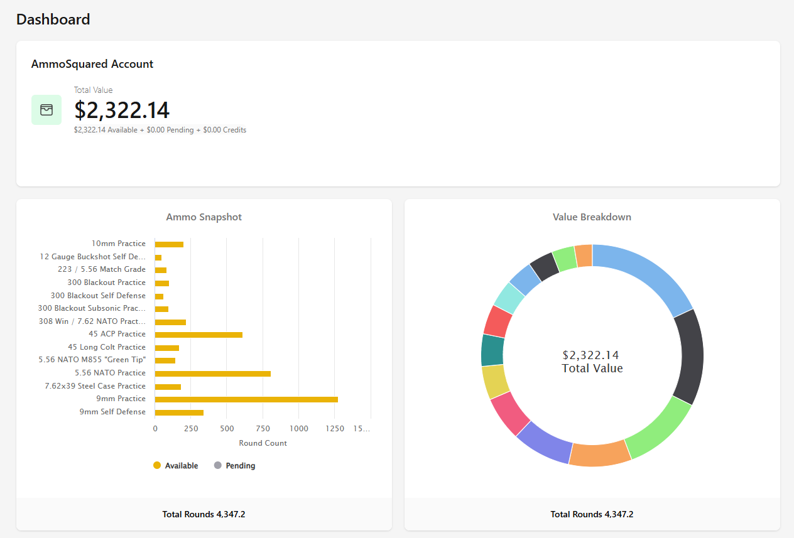Click the '750' tick on the x-axis
The image size is (794, 538).
coord(263,429)
